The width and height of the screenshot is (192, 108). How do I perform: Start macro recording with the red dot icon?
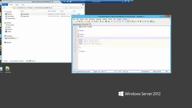[138, 21]
